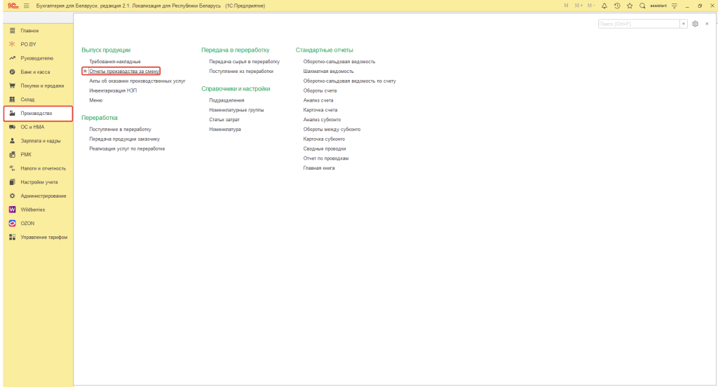The image size is (718, 387).
Task: Open Оборотно-сальдовая ведомость report
Action: click(x=339, y=62)
